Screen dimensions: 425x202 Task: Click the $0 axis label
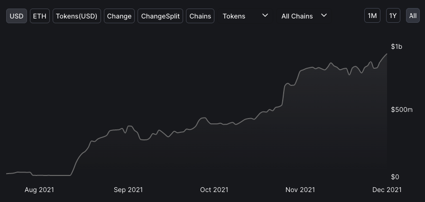point(395,177)
